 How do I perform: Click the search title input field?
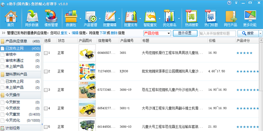[217, 33]
